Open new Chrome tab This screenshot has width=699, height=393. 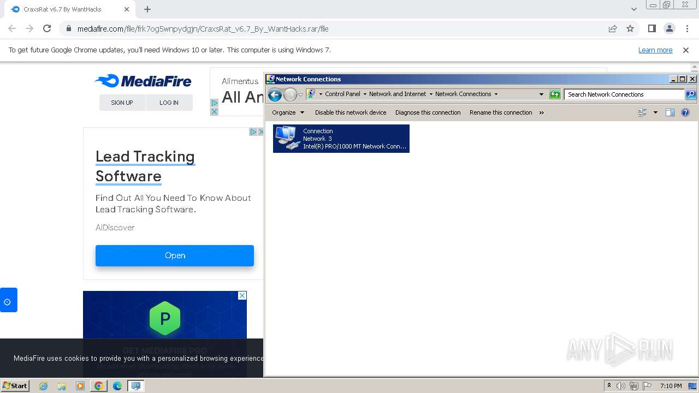click(147, 9)
